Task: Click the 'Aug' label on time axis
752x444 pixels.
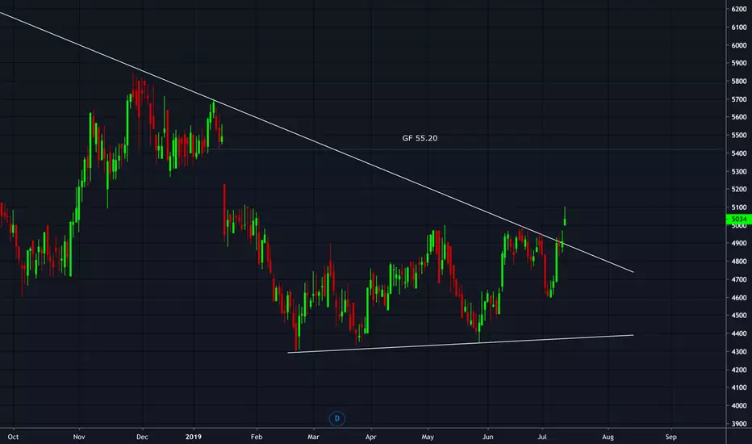Action: coord(608,437)
